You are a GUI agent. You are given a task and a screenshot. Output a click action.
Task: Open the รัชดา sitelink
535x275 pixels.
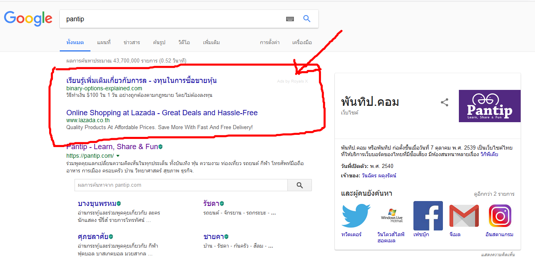click(211, 203)
